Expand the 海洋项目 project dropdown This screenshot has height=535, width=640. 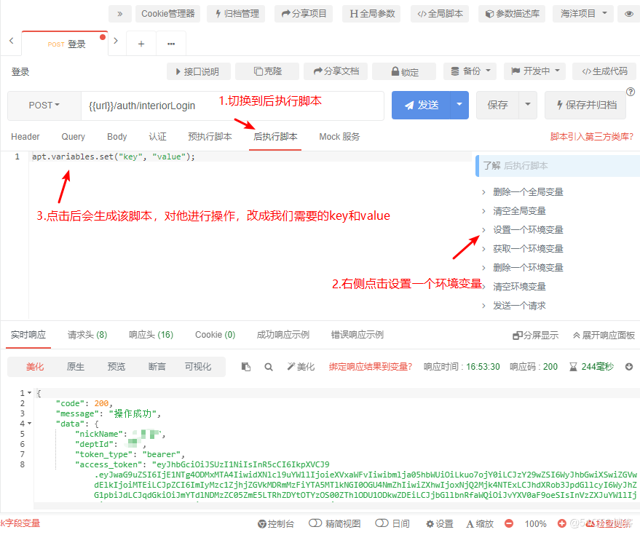coord(583,14)
